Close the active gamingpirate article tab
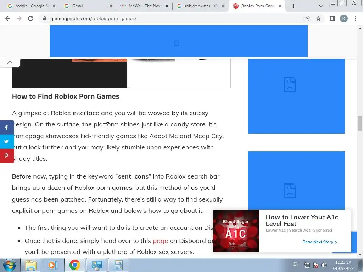Viewport: 363px width, 272px height. 280,6
